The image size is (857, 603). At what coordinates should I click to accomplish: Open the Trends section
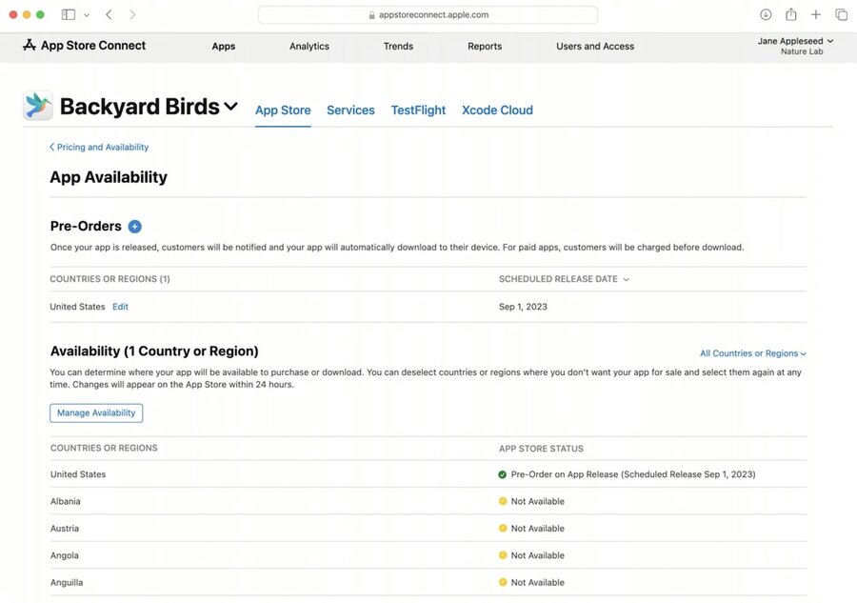point(398,47)
